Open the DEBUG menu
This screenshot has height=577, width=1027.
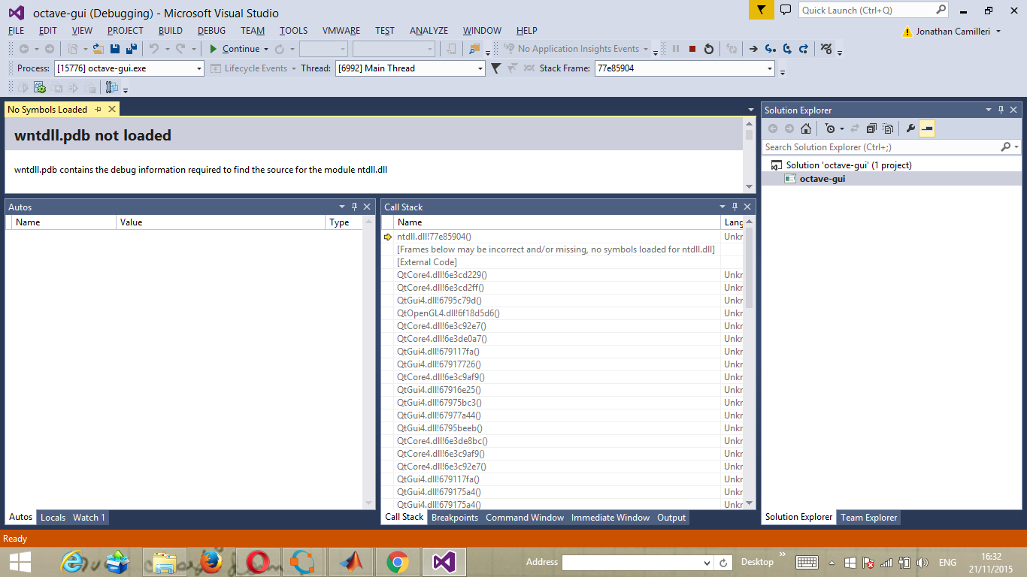pos(211,31)
